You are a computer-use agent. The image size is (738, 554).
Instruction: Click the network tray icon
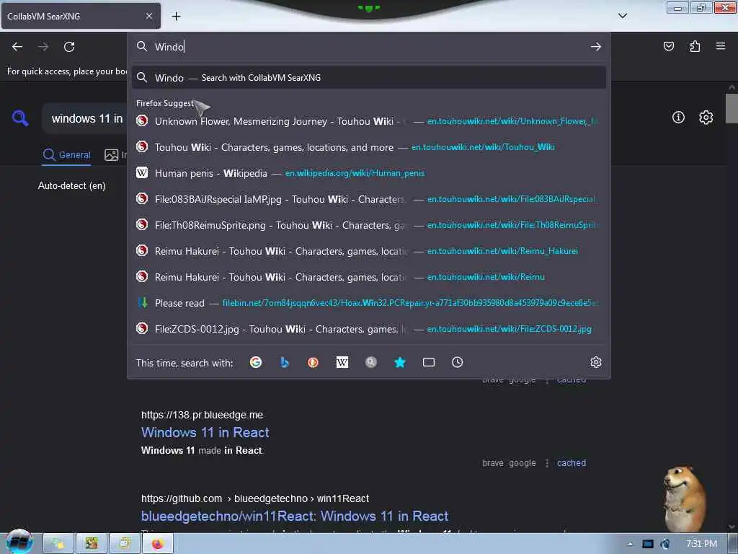(x=648, y=544)
